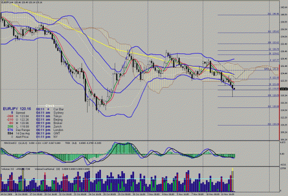Click the EURJPY 120.16 symbol price label
The image size is (288, 196).
[17, 109]
